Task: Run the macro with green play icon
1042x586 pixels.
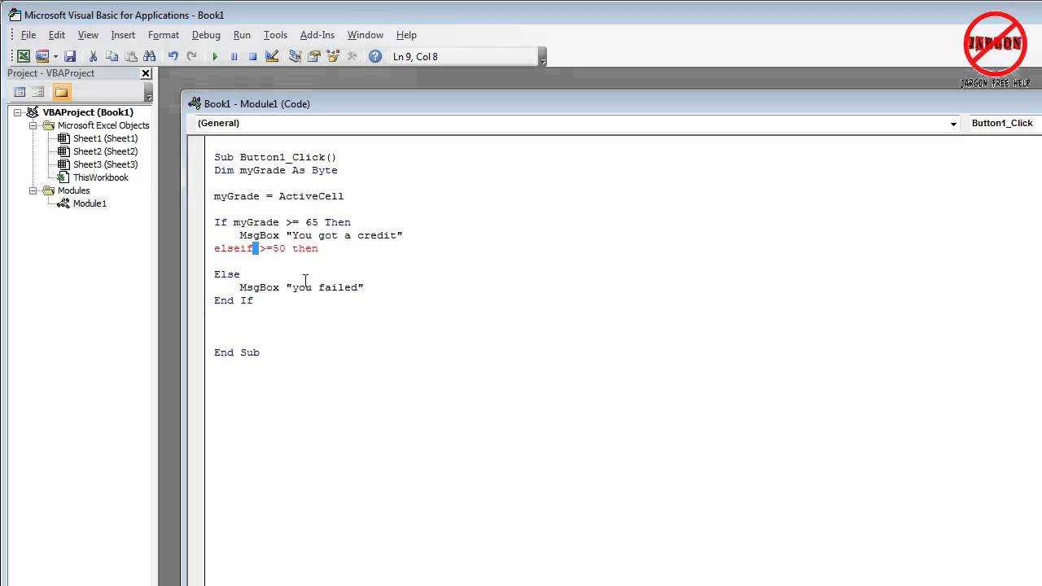Action: [215, 56]
